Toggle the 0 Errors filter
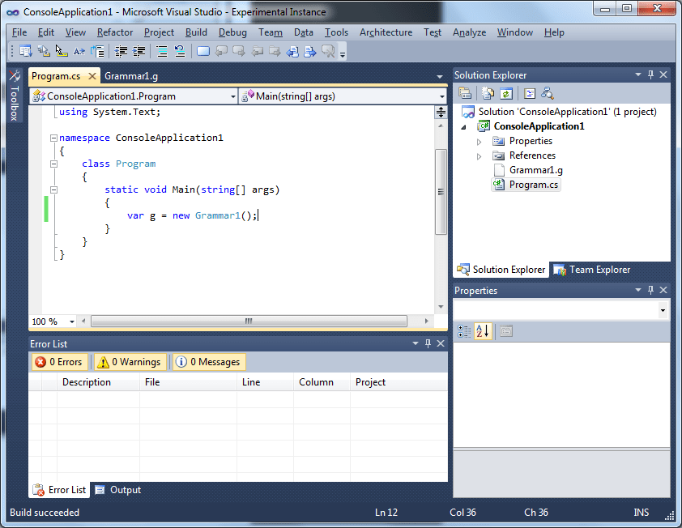This screenshot has width=682, height=528. pos(60,362)
